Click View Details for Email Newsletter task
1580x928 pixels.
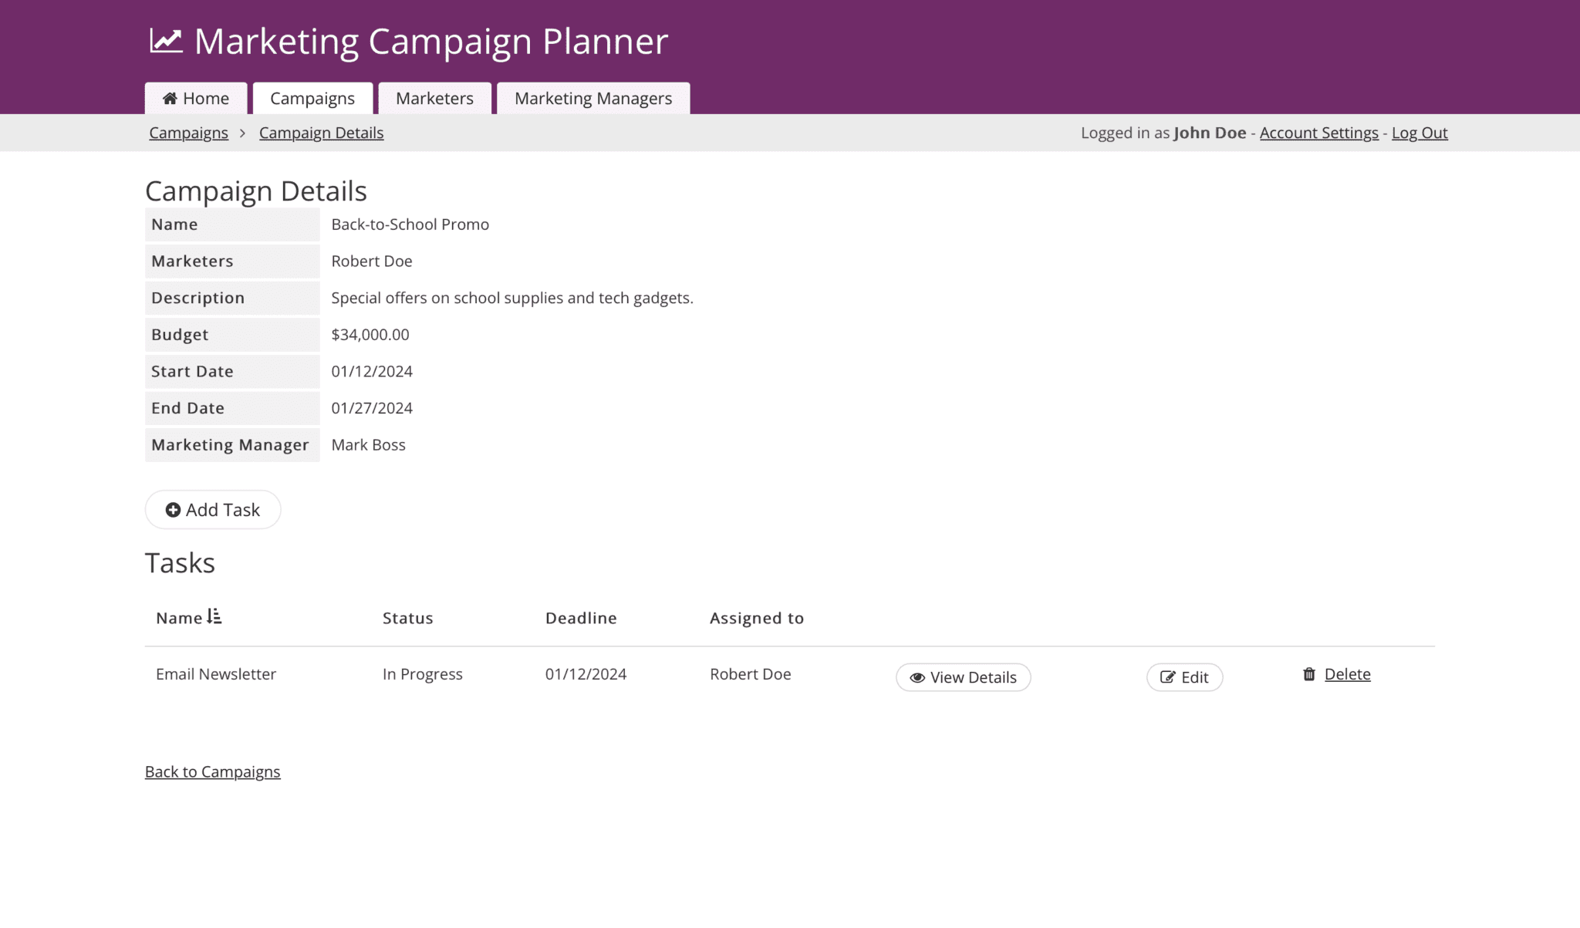(x=963, y=677)
